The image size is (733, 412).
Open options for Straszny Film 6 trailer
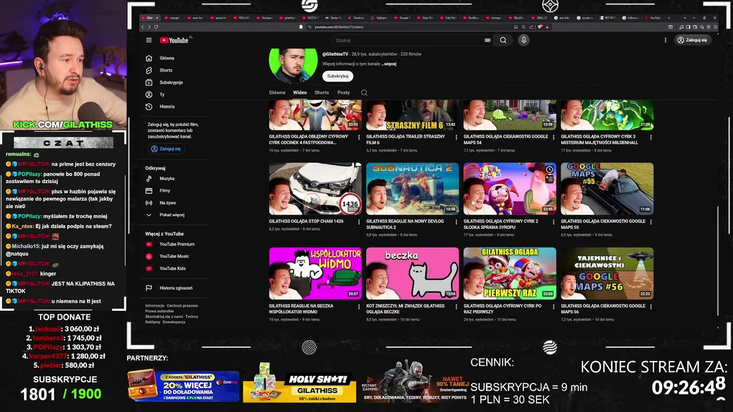[456, 137]
